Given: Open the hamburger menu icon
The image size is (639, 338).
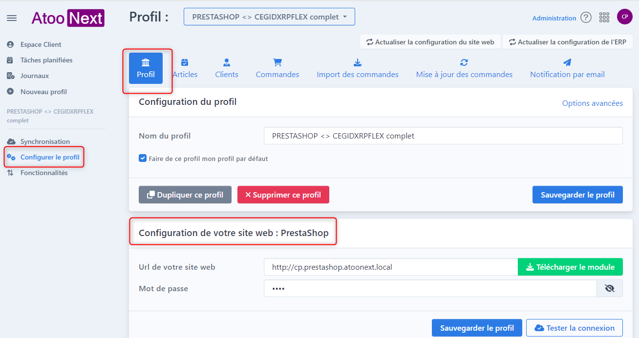Looking at the screenshot, I should pos(12,18).
